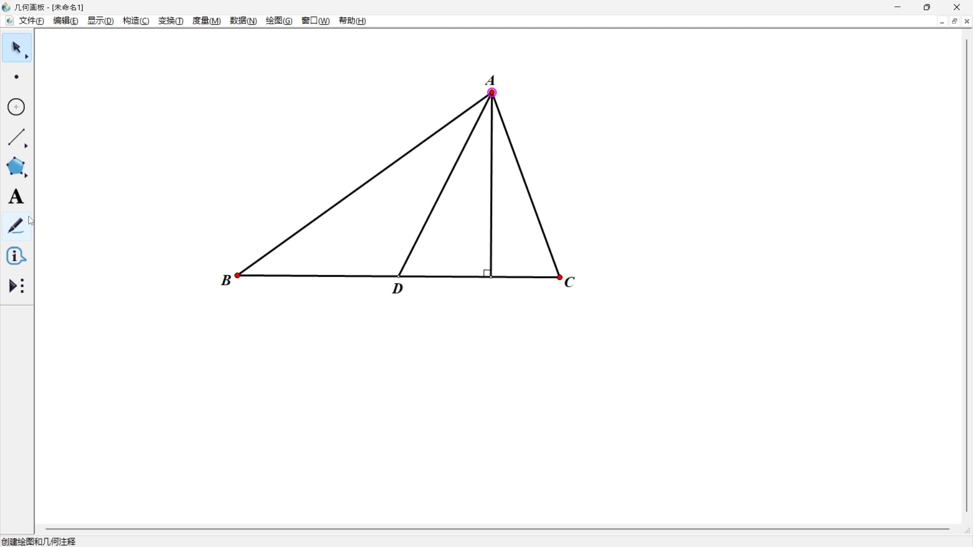Screen dimensions: 973x547
Task: Select the Polygon tool
Action: click(17, 167)
